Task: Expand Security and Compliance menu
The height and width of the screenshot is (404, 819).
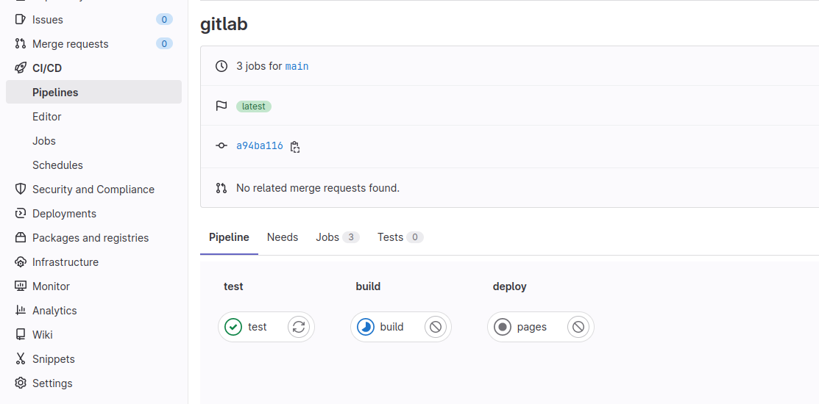Action: (93, 190)
